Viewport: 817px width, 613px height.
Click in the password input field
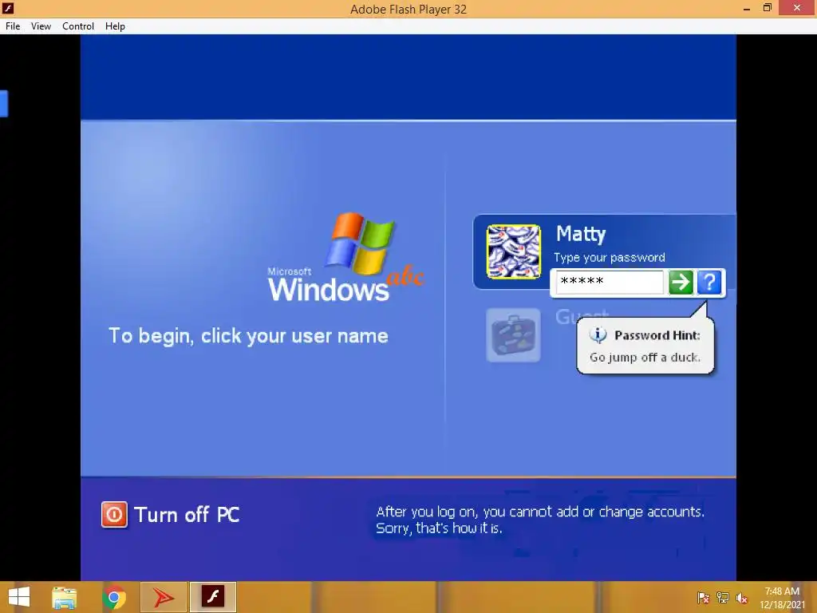click(609, 282)
